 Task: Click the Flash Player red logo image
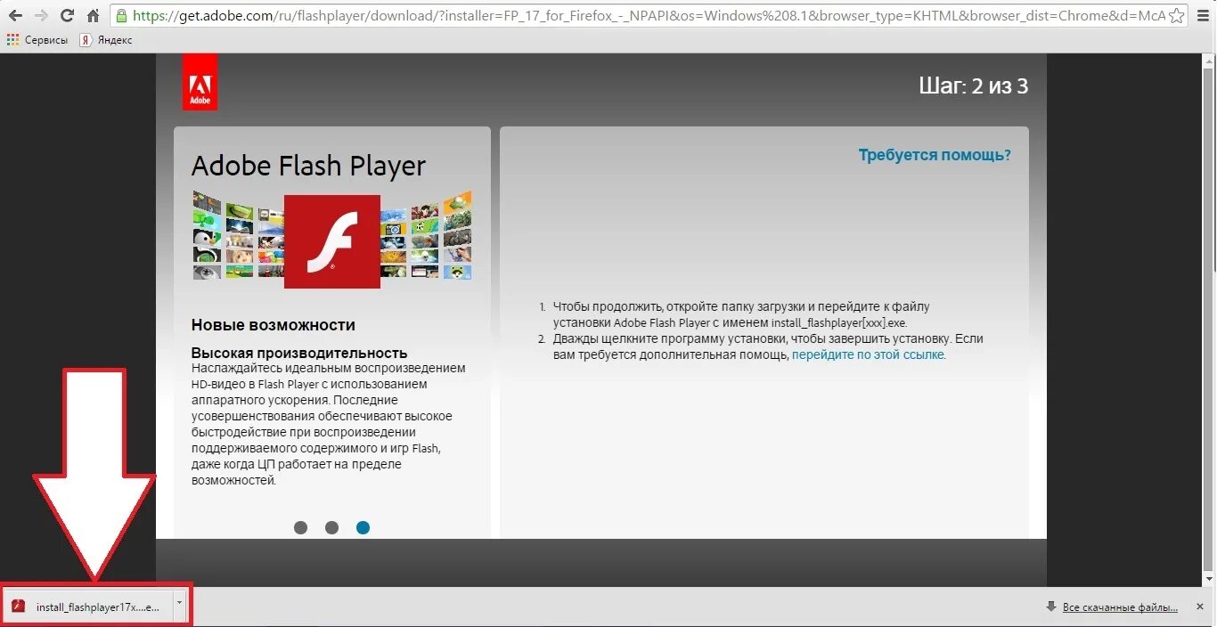[332, 241]
